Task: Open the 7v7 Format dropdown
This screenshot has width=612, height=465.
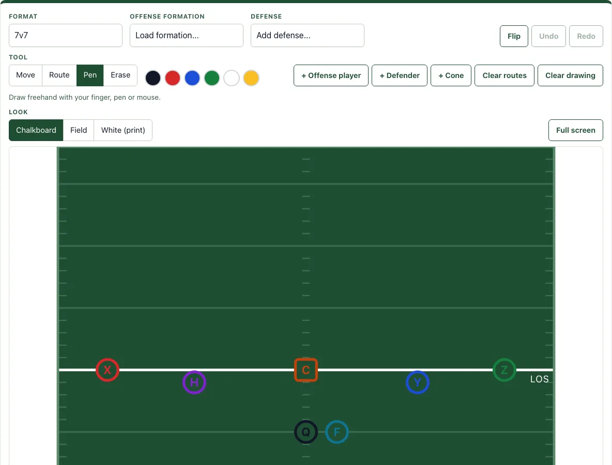Action: click(x=66, y=36)
